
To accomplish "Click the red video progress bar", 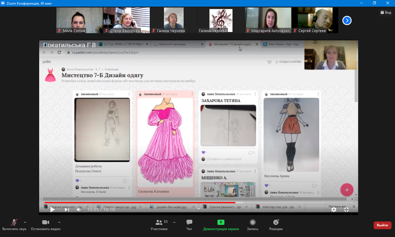I will pos(139,203).
